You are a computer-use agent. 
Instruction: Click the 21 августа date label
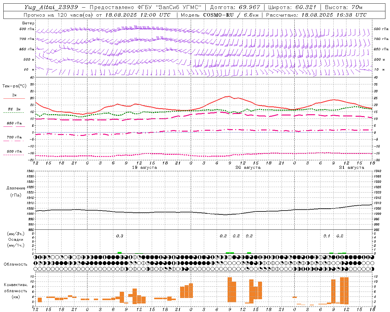pos(352,168)
